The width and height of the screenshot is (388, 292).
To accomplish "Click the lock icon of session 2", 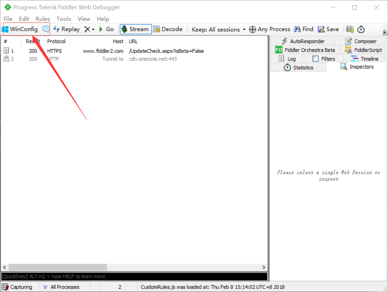I will [6, 58].
